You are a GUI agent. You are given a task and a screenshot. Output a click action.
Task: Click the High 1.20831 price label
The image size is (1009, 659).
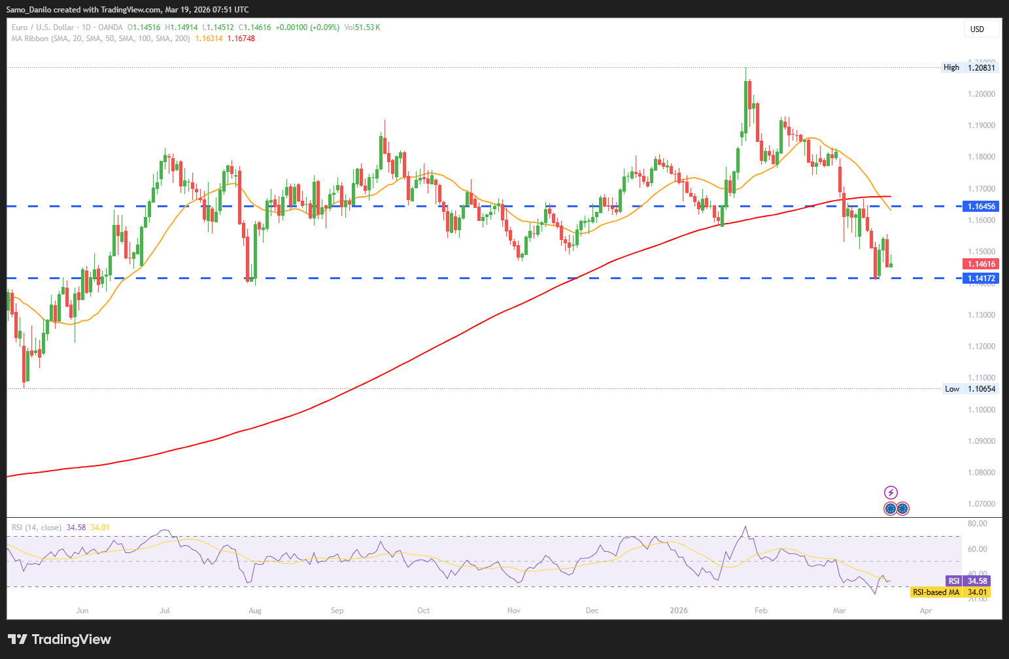click(970, 67)
